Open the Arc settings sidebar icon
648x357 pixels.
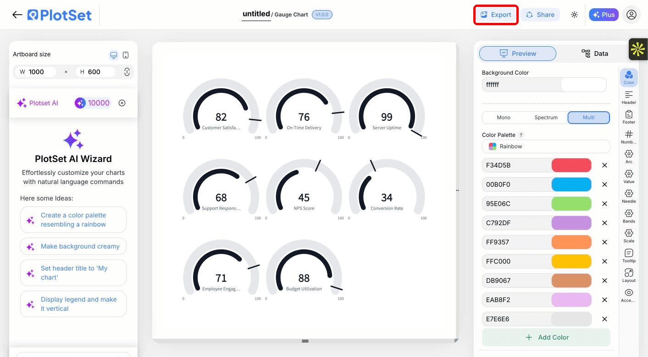[x=629, y=157]
